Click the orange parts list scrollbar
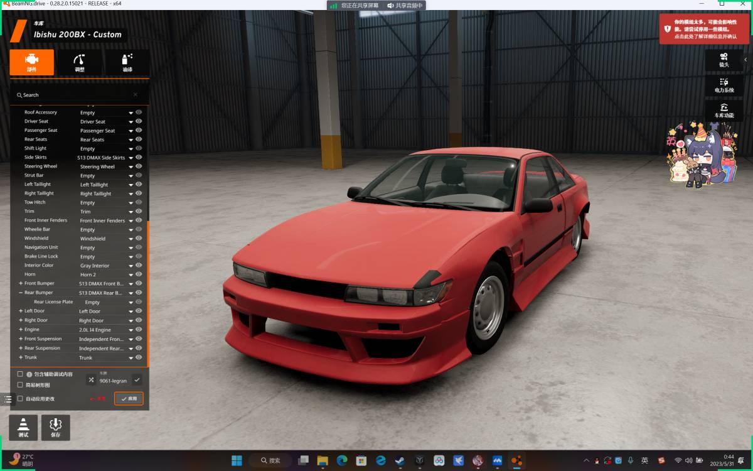 click(148, 294)
